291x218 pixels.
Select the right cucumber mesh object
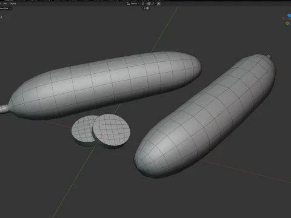[x=206, y=117]
